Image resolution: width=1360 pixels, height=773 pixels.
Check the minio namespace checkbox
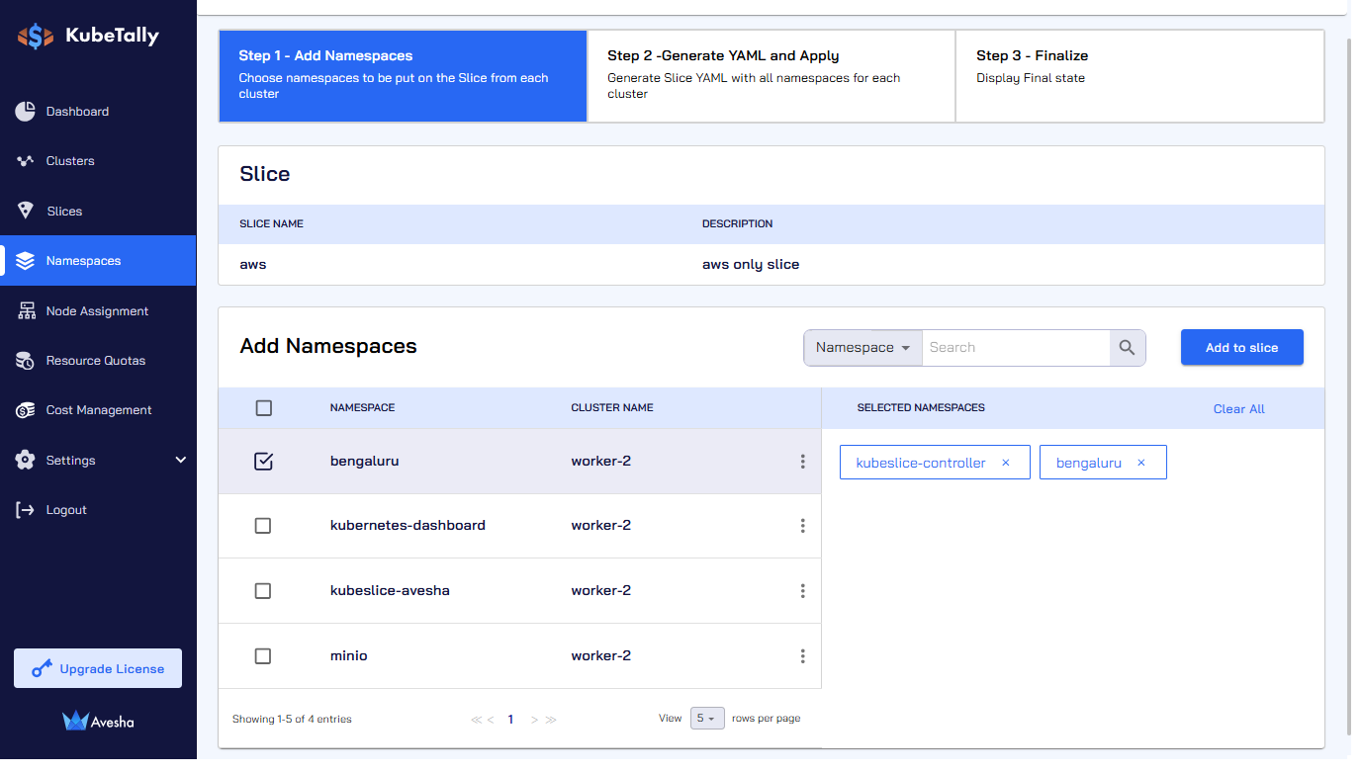[x=263, y=656]
